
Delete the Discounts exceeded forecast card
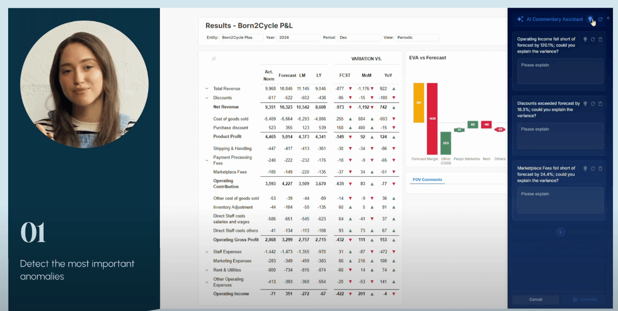tap(600, 104)
